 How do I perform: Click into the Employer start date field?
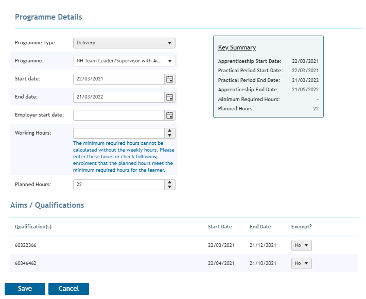tap(119, 115)
